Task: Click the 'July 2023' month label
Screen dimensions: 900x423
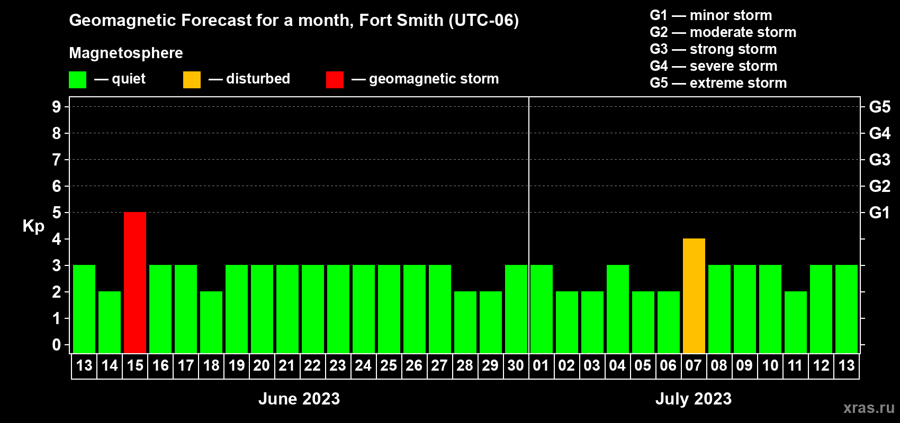Action: pos(694,399)
